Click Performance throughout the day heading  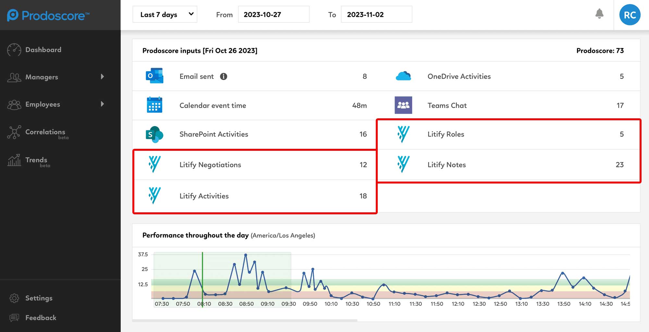[x=195, y=235]
